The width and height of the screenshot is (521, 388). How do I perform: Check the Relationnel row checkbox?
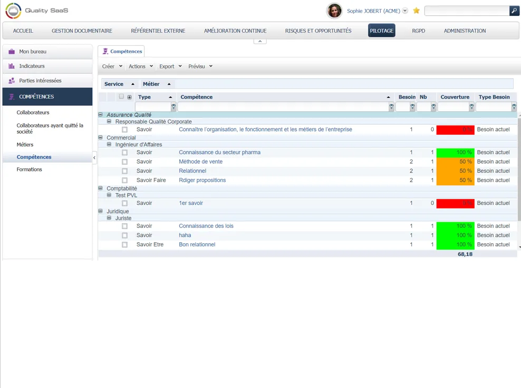[x=124, y=171]
